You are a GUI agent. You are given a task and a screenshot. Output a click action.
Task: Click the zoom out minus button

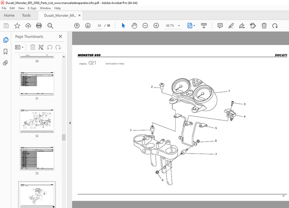tap(145, 26)
